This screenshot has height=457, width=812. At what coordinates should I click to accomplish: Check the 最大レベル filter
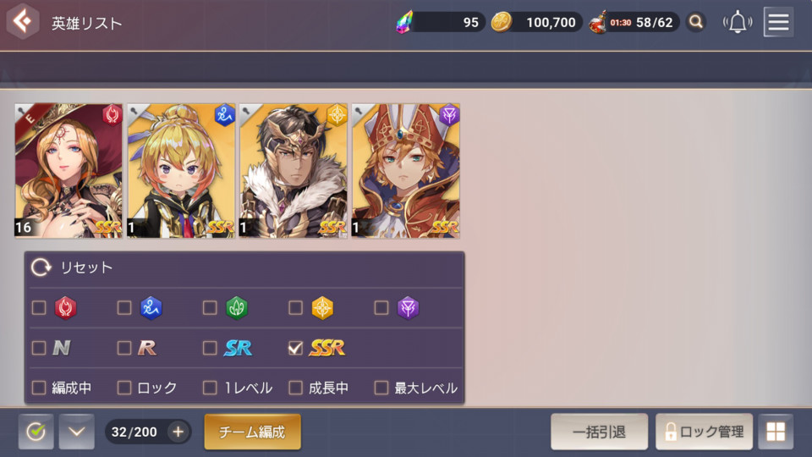coord(381,388)
